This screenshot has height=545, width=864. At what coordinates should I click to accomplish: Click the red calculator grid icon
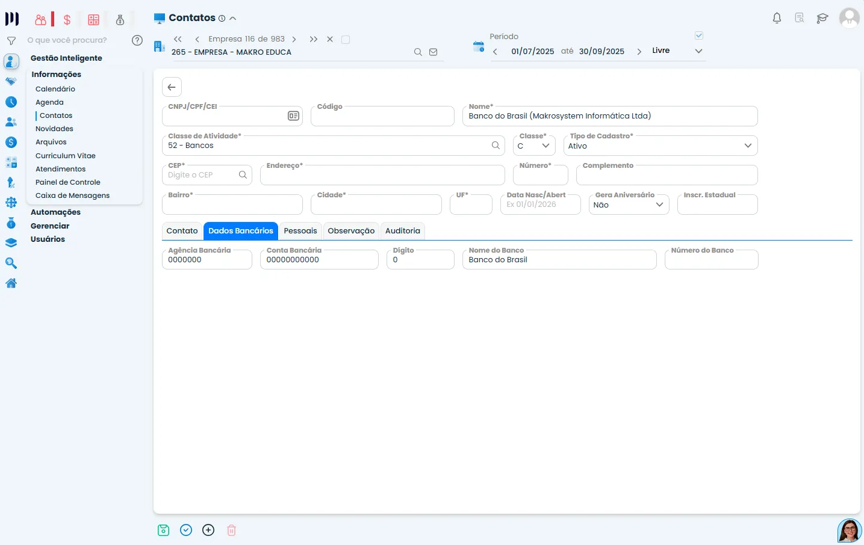point(93,20)
